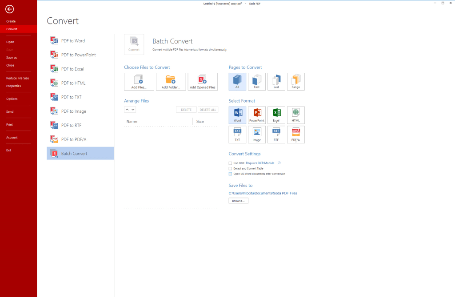Open Options in the sidebar

pyautogui.click(x=12, y=99)
